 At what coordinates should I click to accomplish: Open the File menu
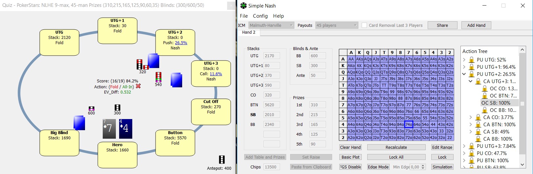244,16
